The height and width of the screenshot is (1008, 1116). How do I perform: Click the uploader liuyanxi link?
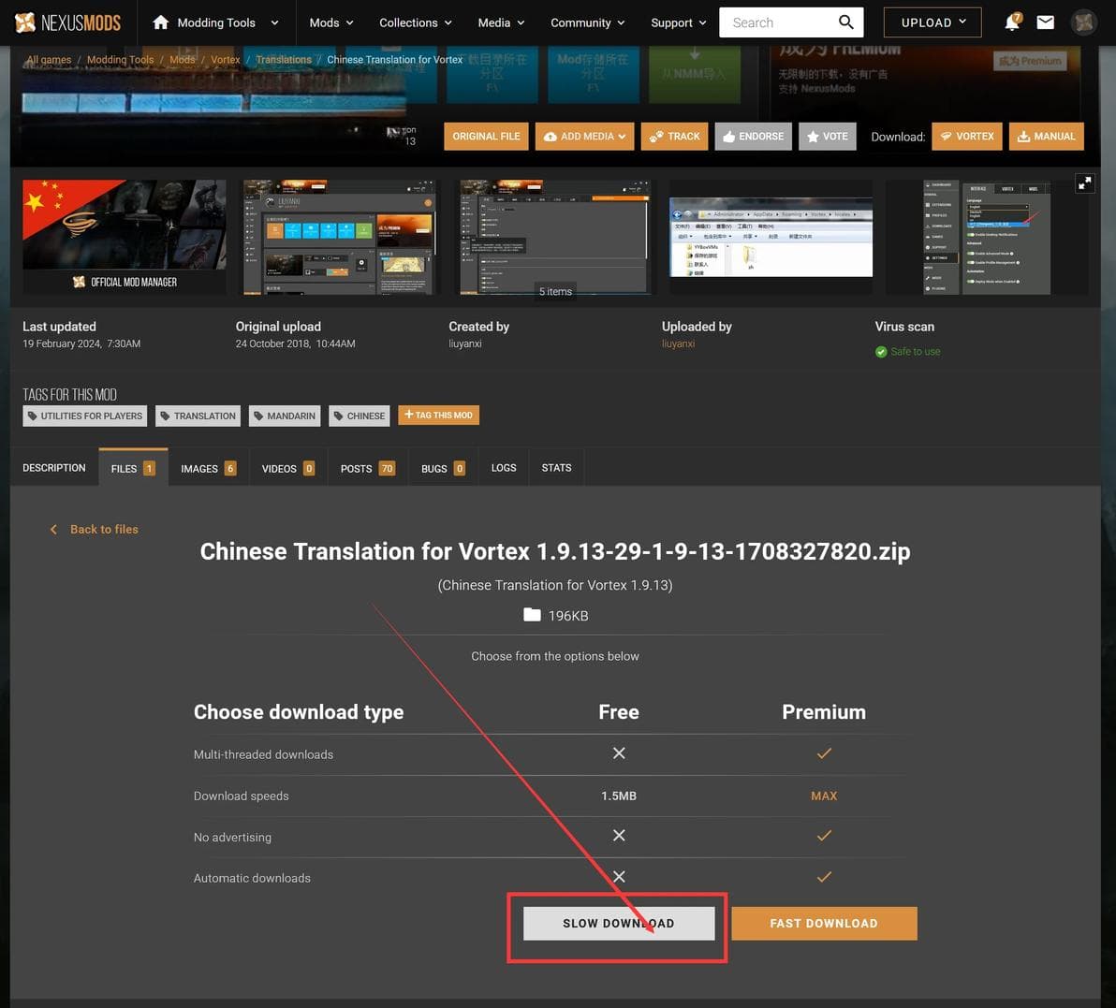[x=678, y=343]
